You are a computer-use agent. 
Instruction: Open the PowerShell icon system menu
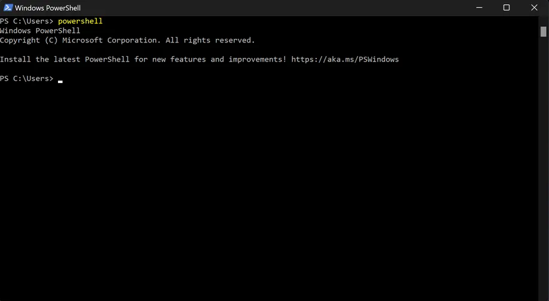[x=8, y=8]
